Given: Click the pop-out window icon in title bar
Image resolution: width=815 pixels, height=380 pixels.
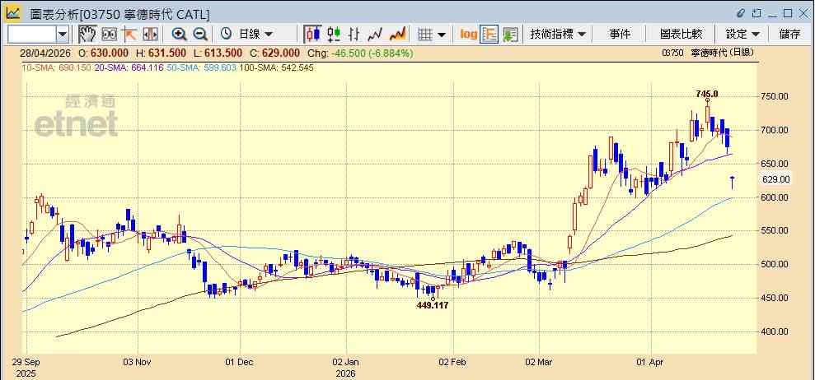Looking at the screenshot, I should (x=756, y=13).
